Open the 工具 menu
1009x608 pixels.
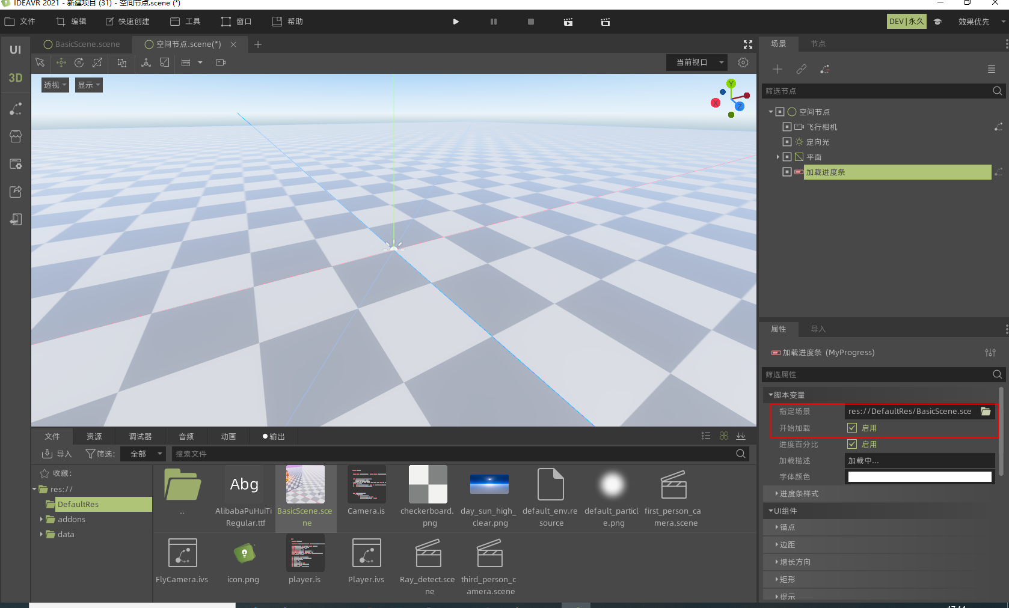click(x=185, y=22)
